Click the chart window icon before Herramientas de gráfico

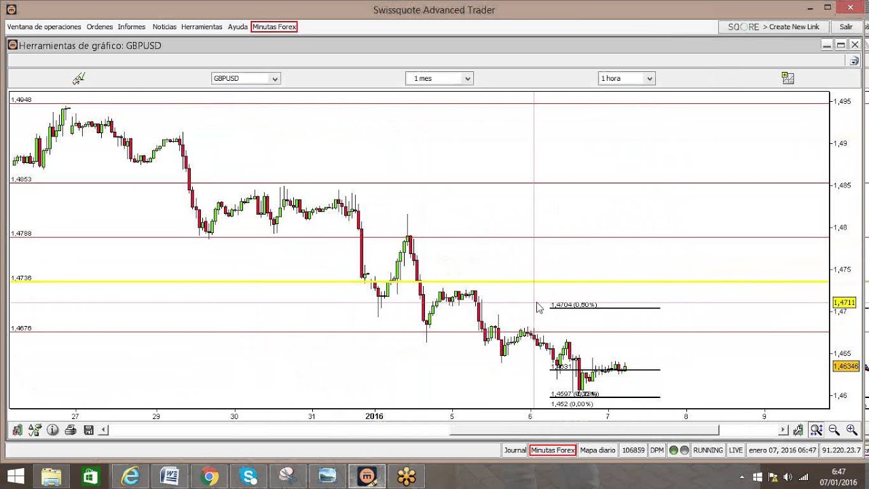tap(12, 45)
